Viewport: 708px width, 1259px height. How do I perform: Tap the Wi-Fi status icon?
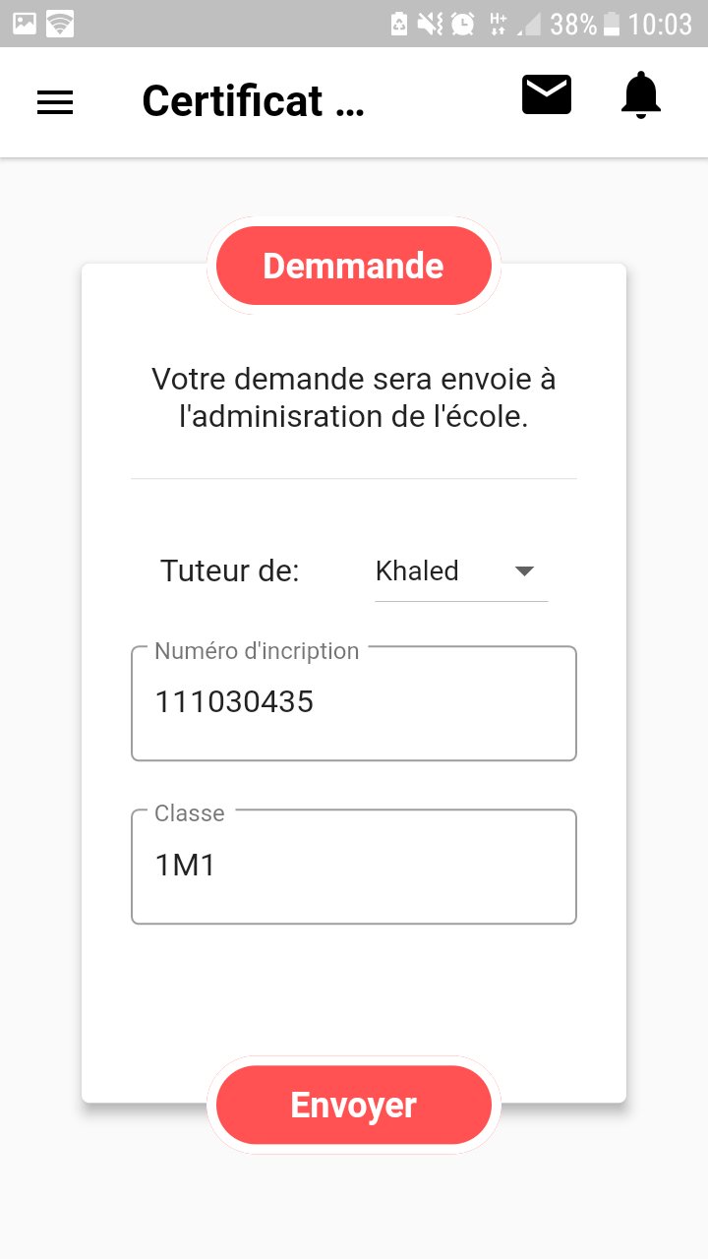60,23
